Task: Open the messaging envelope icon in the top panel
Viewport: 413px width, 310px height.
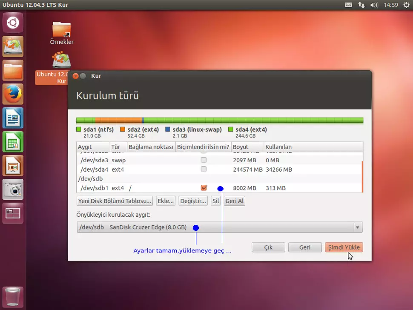Action: (x=348, y=5)
